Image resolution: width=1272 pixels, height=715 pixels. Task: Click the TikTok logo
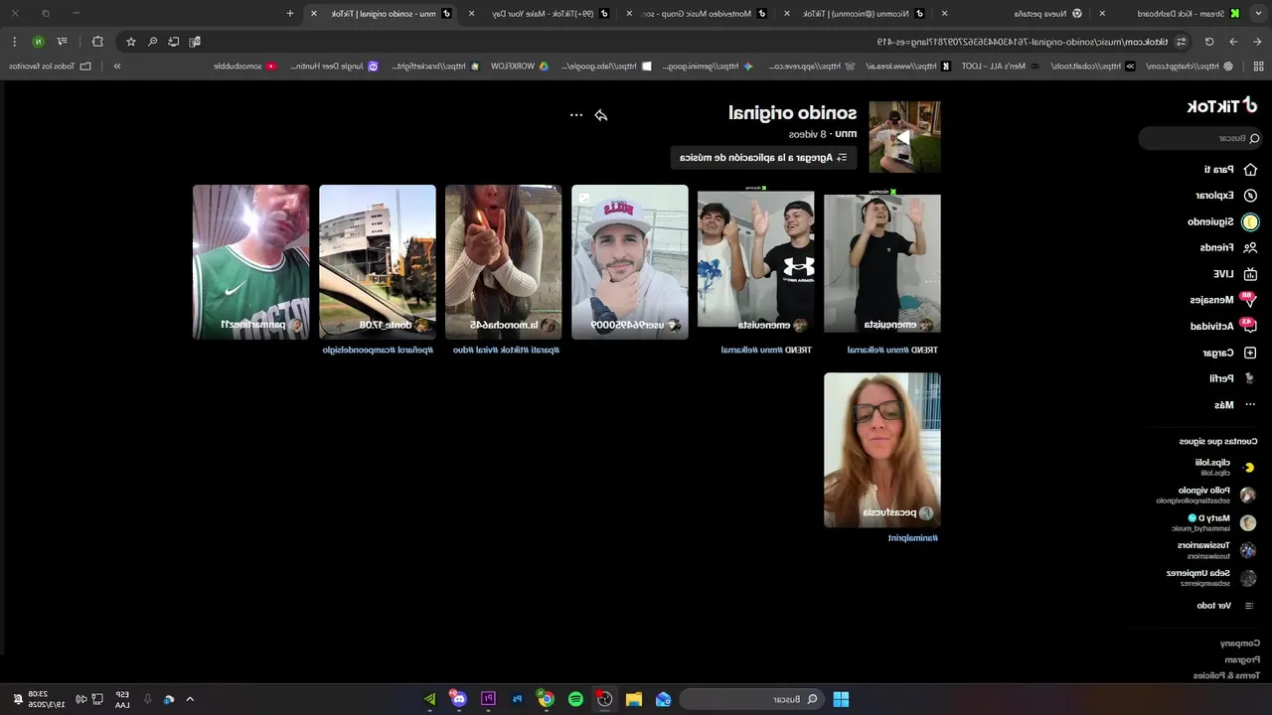(x=1222, y=106)
